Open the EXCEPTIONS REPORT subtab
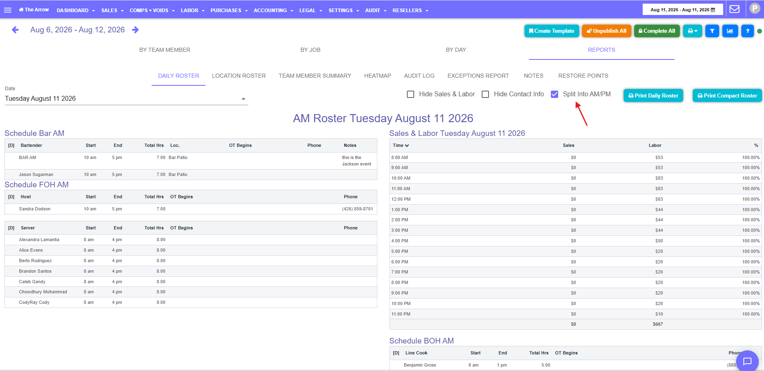Viewport: 764px width, 371px height. (x=478, y=76)
